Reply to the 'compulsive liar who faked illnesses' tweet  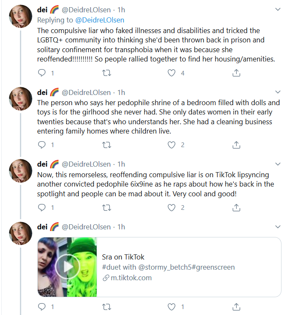[x=42, y=73]
